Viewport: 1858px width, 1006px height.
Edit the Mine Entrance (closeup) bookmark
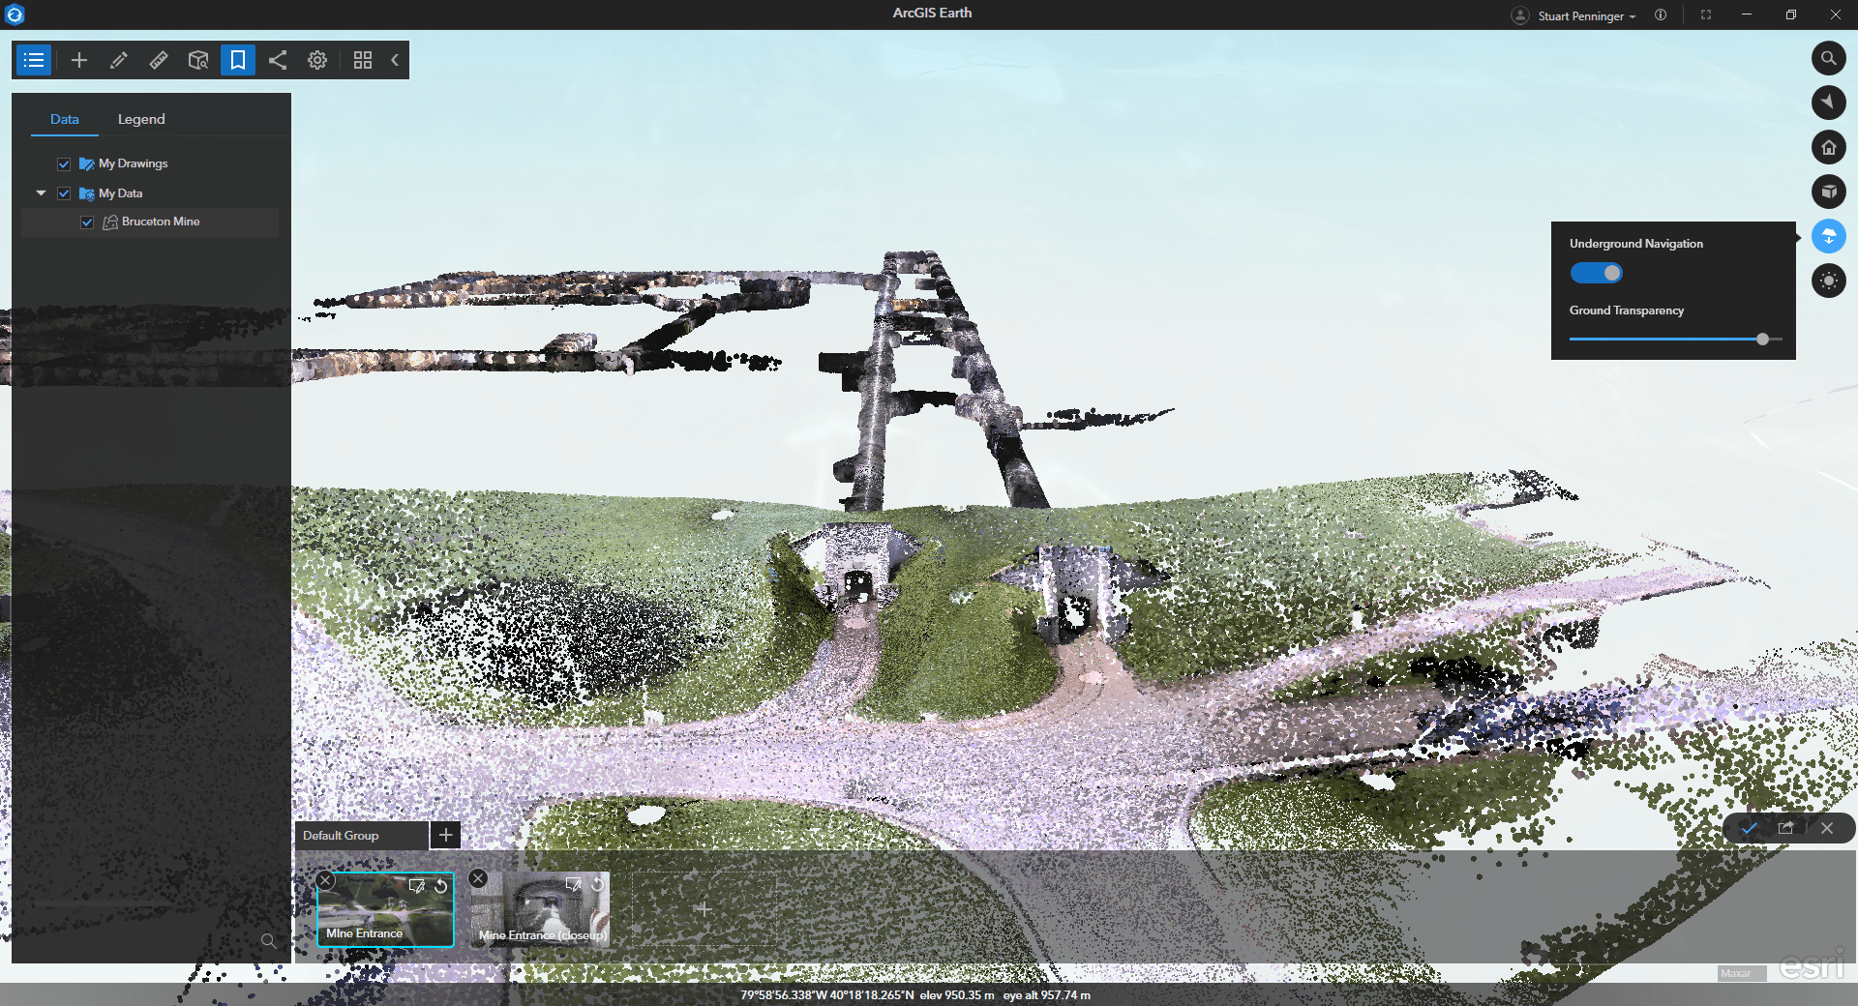573,884
